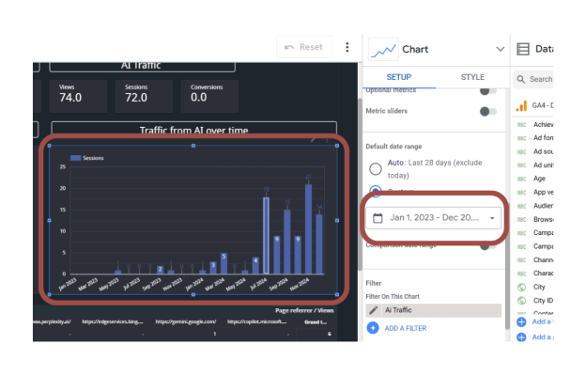The height and width of the screenshot is (376, 586).
Task: Click the Data panel icon
Action: (x=524, y=49)
